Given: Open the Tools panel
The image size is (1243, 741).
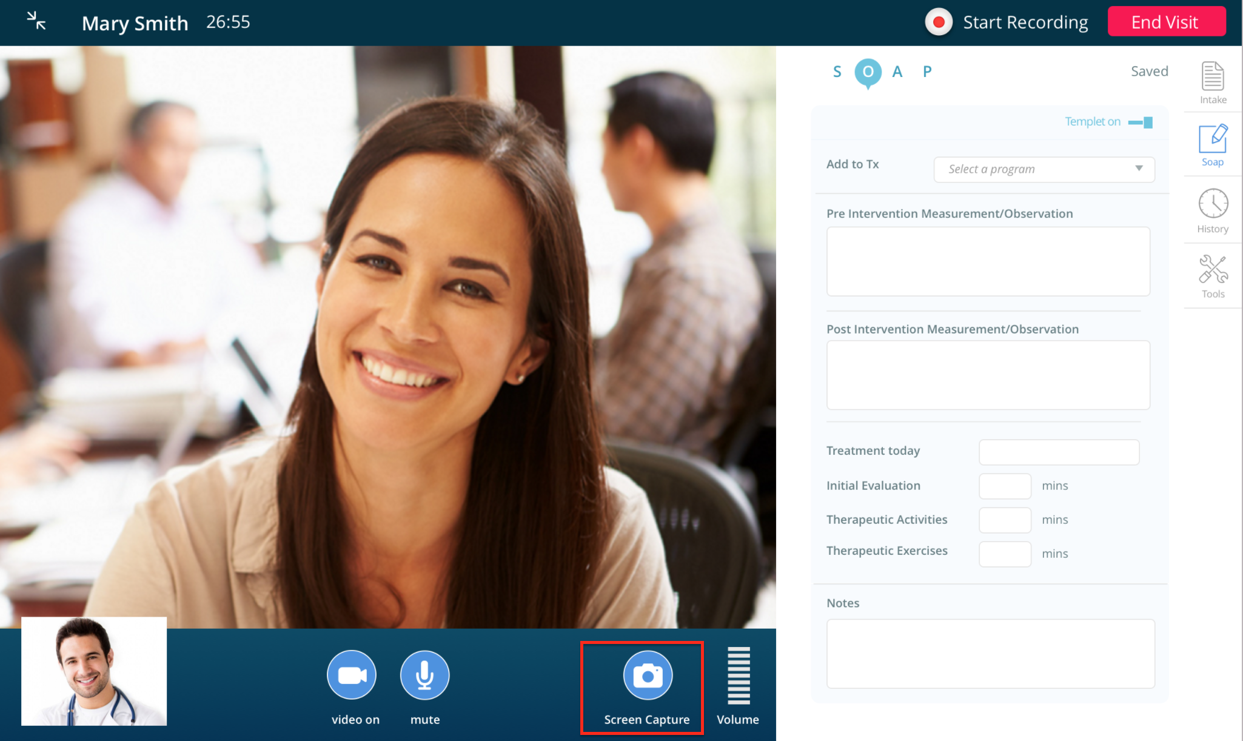Looking at the screenshot, I should [x=1213, y=276].
